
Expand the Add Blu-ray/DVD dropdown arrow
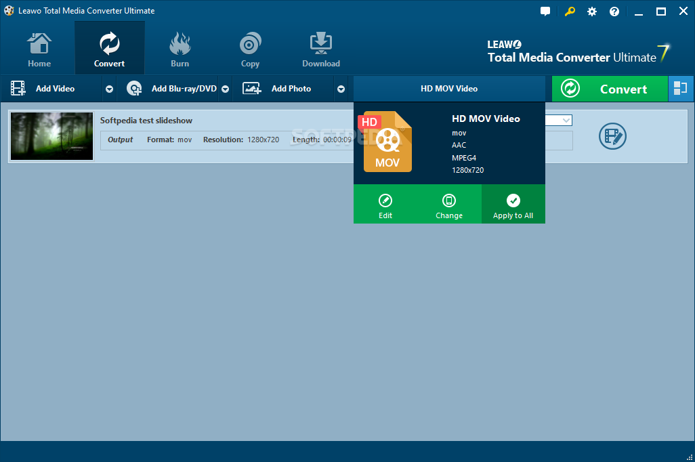click(225, 89)
